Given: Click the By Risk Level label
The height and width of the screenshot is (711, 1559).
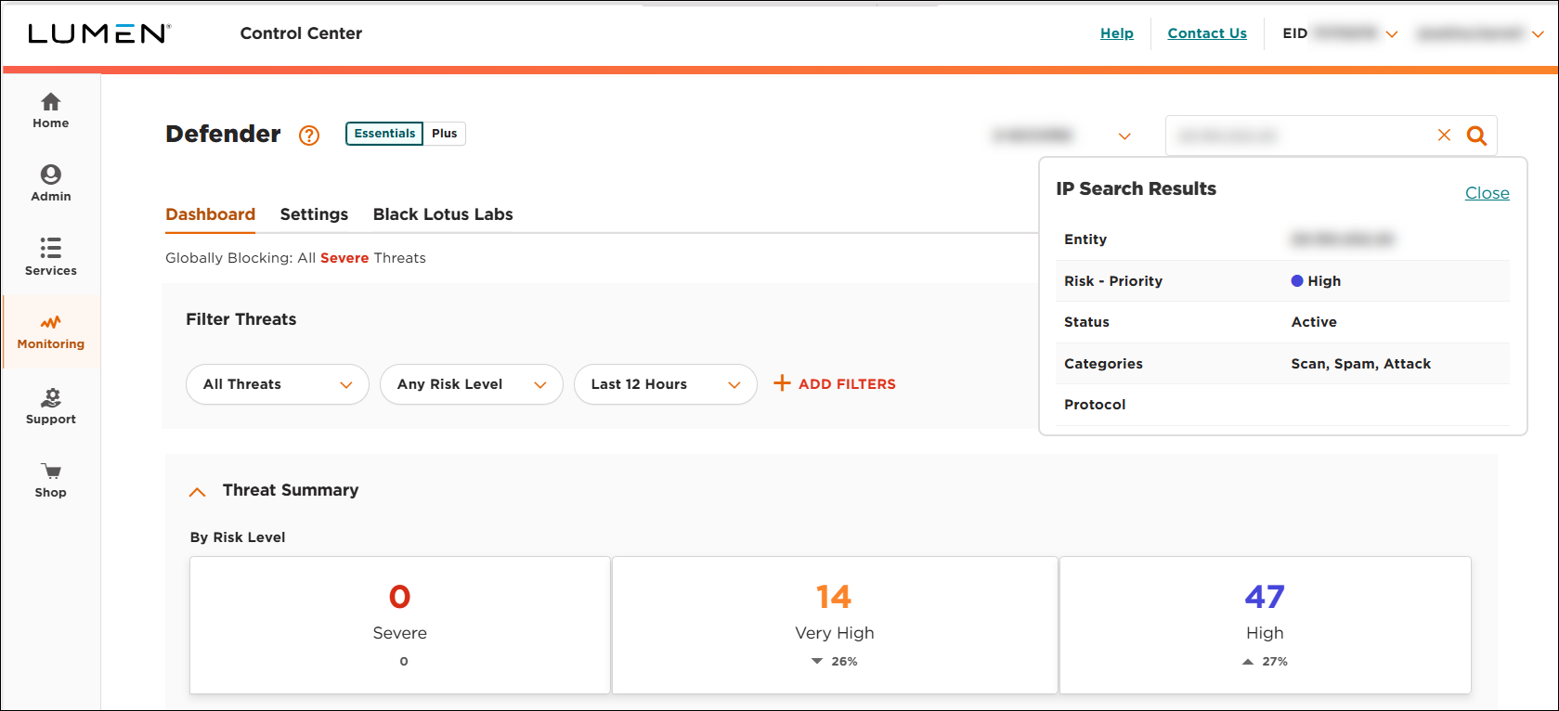Looking at the screenshot, I should click(238, 537).
